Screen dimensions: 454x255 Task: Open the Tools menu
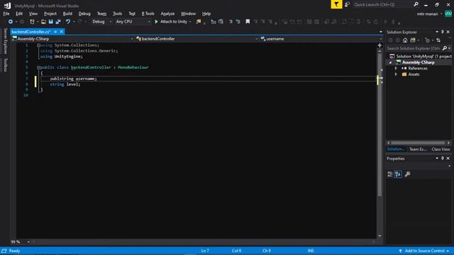117,13
